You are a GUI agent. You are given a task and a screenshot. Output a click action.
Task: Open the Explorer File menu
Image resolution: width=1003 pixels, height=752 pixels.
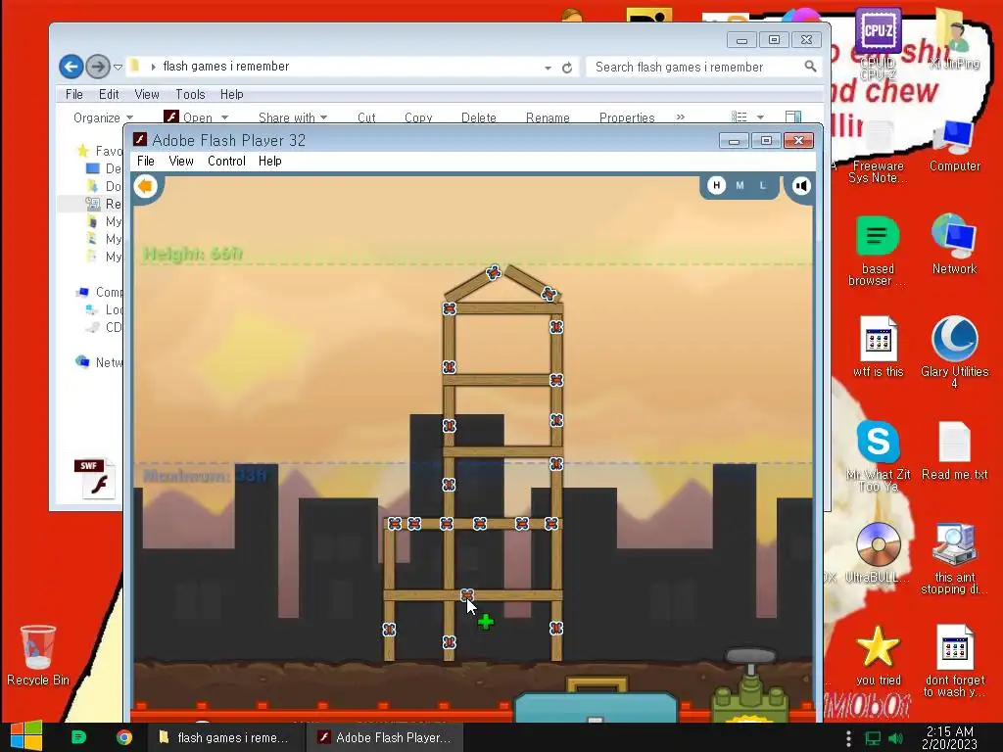click(74, 95)
